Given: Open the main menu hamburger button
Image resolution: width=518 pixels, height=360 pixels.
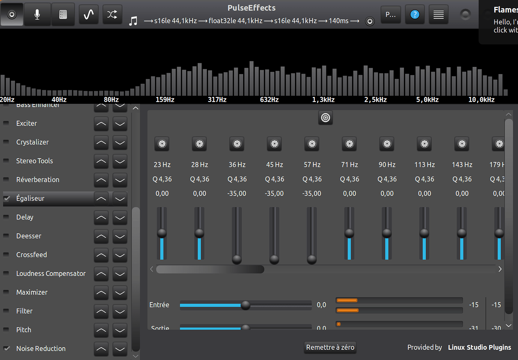Looking at the screenshot, I should [438, 14].
